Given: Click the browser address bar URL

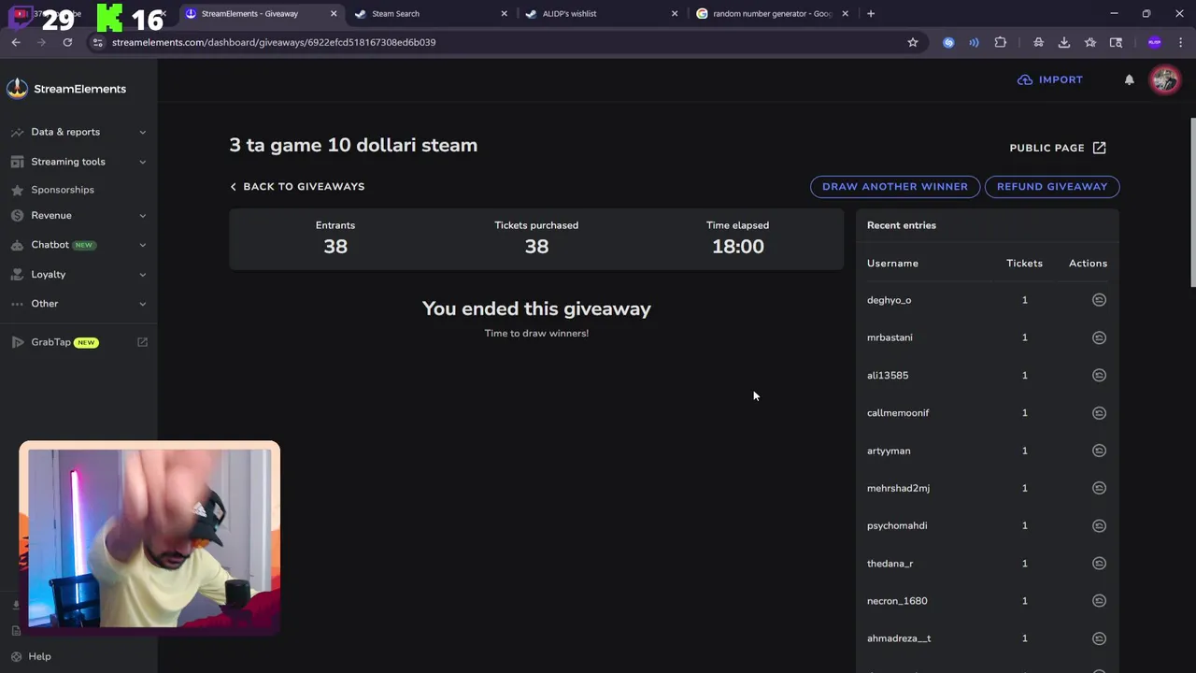Looking at the screenshot, I should tap(274, 42).
